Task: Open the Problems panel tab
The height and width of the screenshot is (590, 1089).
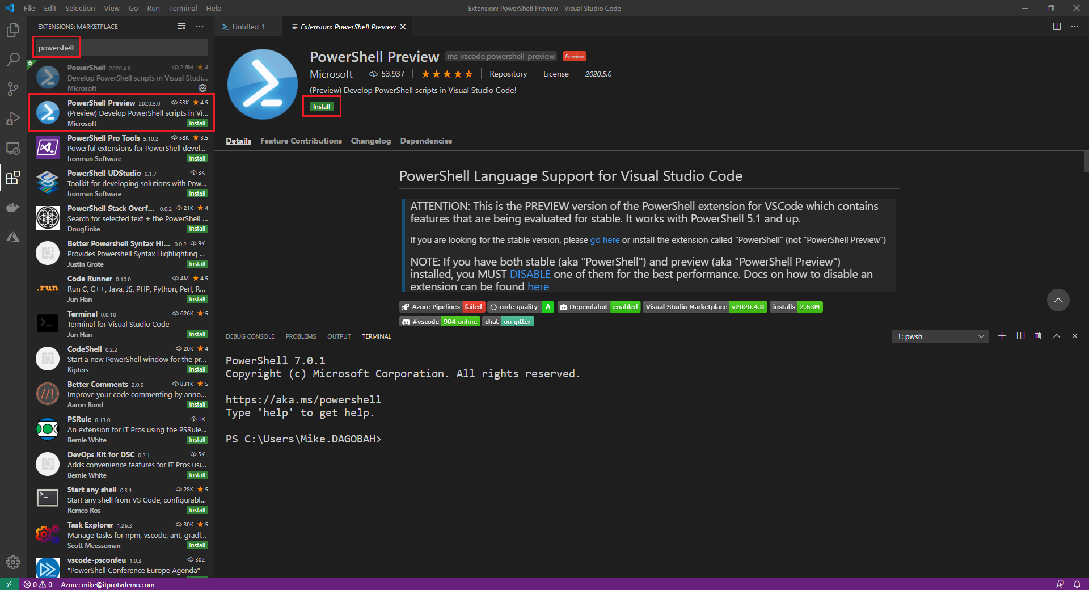Action: pyautogui.click(x=301, y=336)
